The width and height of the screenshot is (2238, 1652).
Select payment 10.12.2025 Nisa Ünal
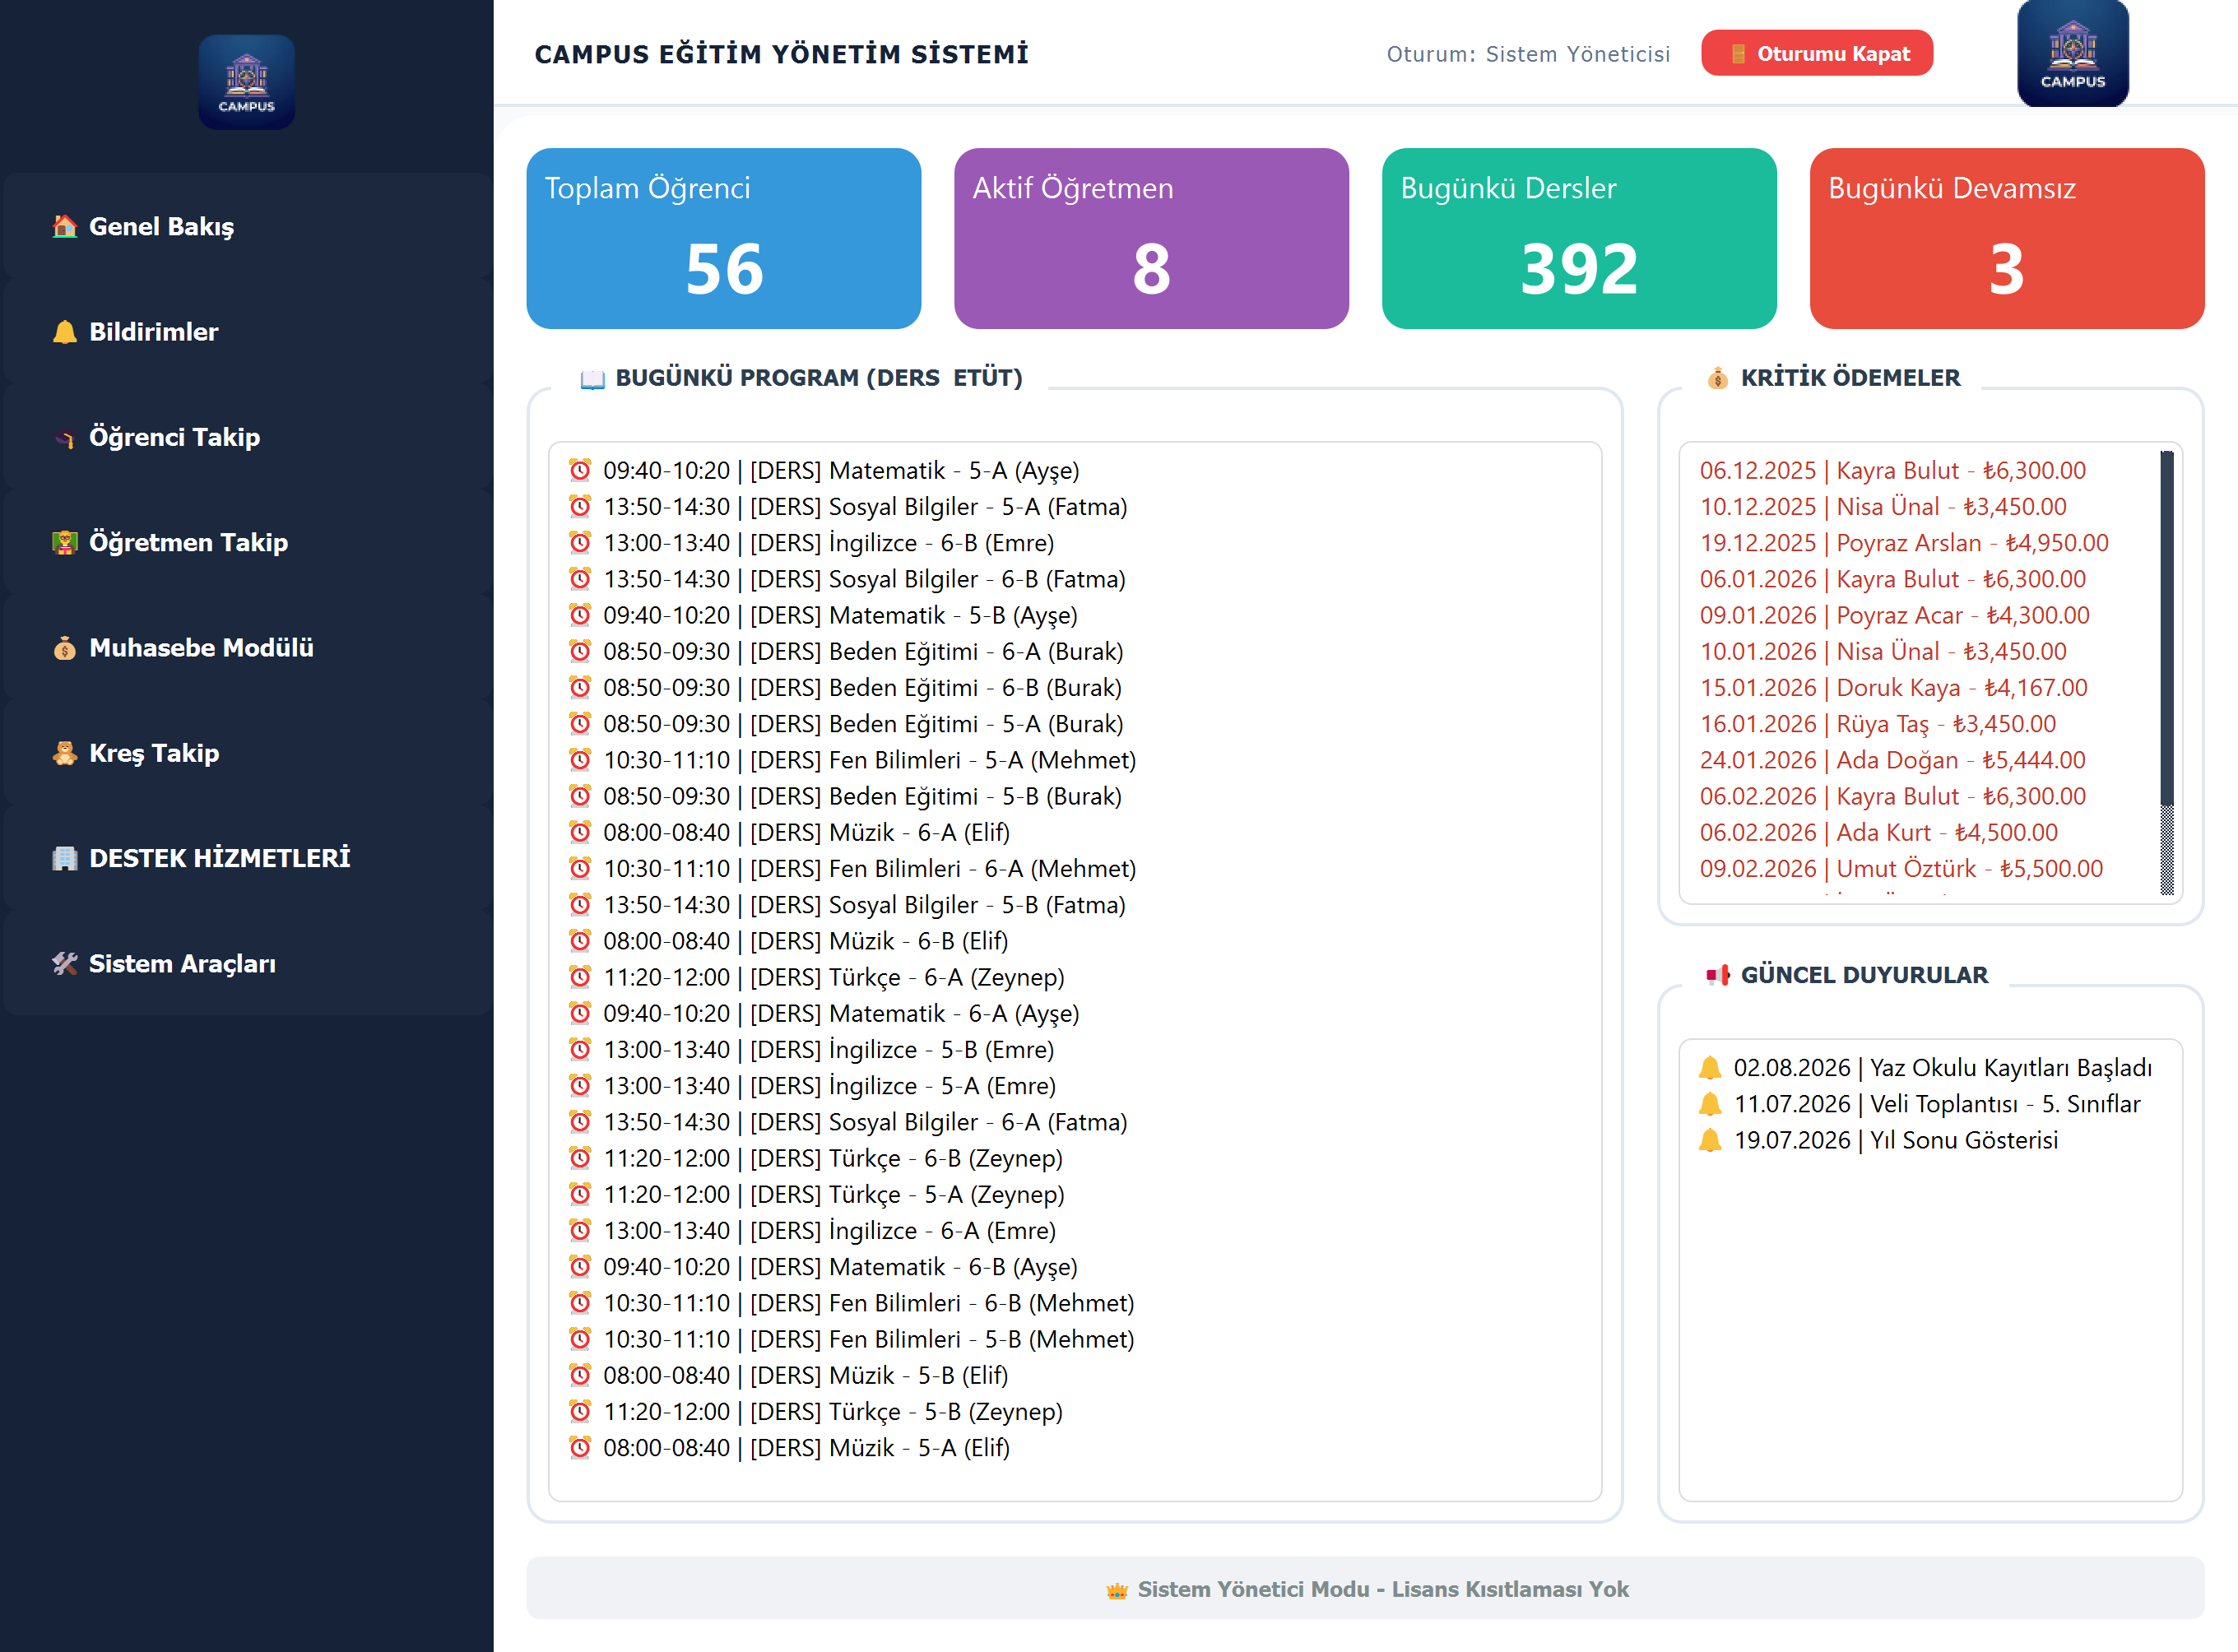tap(1883, 506)
